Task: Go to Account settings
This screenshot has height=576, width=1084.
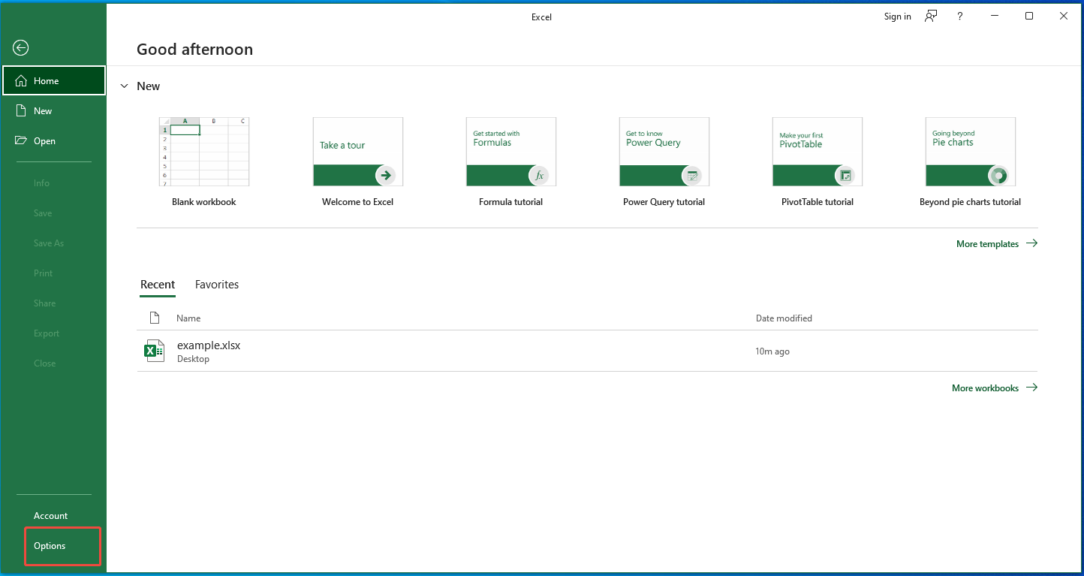Action: (x=50, y=516)
